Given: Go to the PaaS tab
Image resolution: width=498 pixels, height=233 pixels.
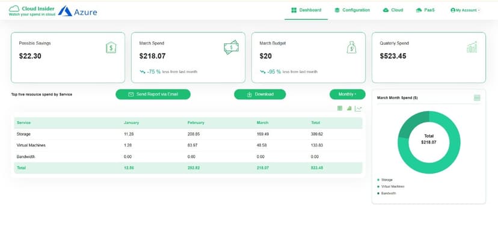Looking at the screenshot, I should [425, 10].
